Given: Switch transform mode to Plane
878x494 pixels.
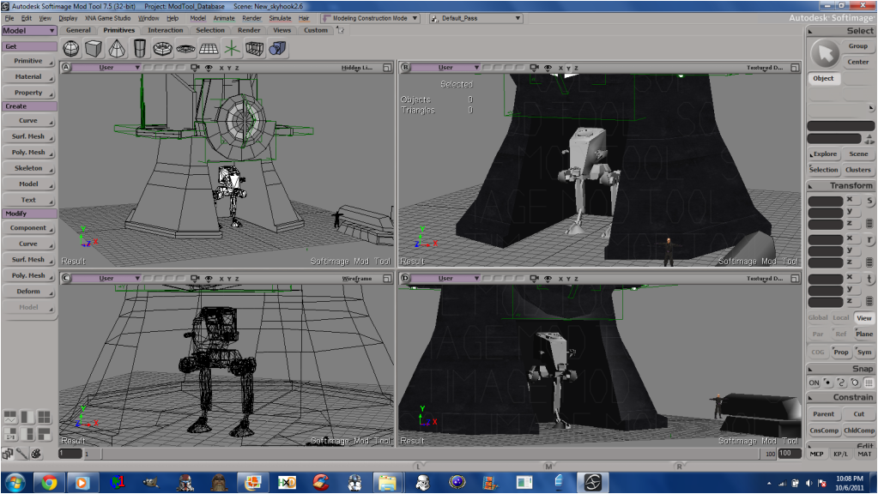Looking at the screenshot, I should click(x=864, y=334).
